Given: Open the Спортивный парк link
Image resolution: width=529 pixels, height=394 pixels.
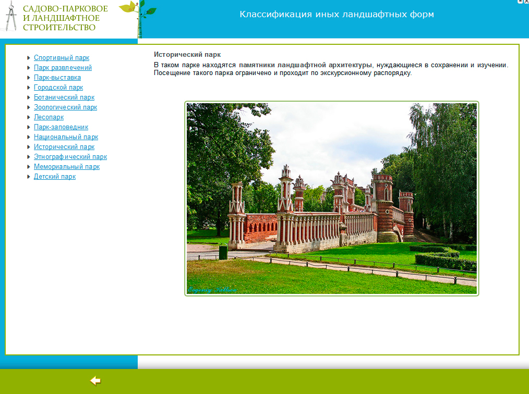Looking at the screenshot, I should [62, 58].
